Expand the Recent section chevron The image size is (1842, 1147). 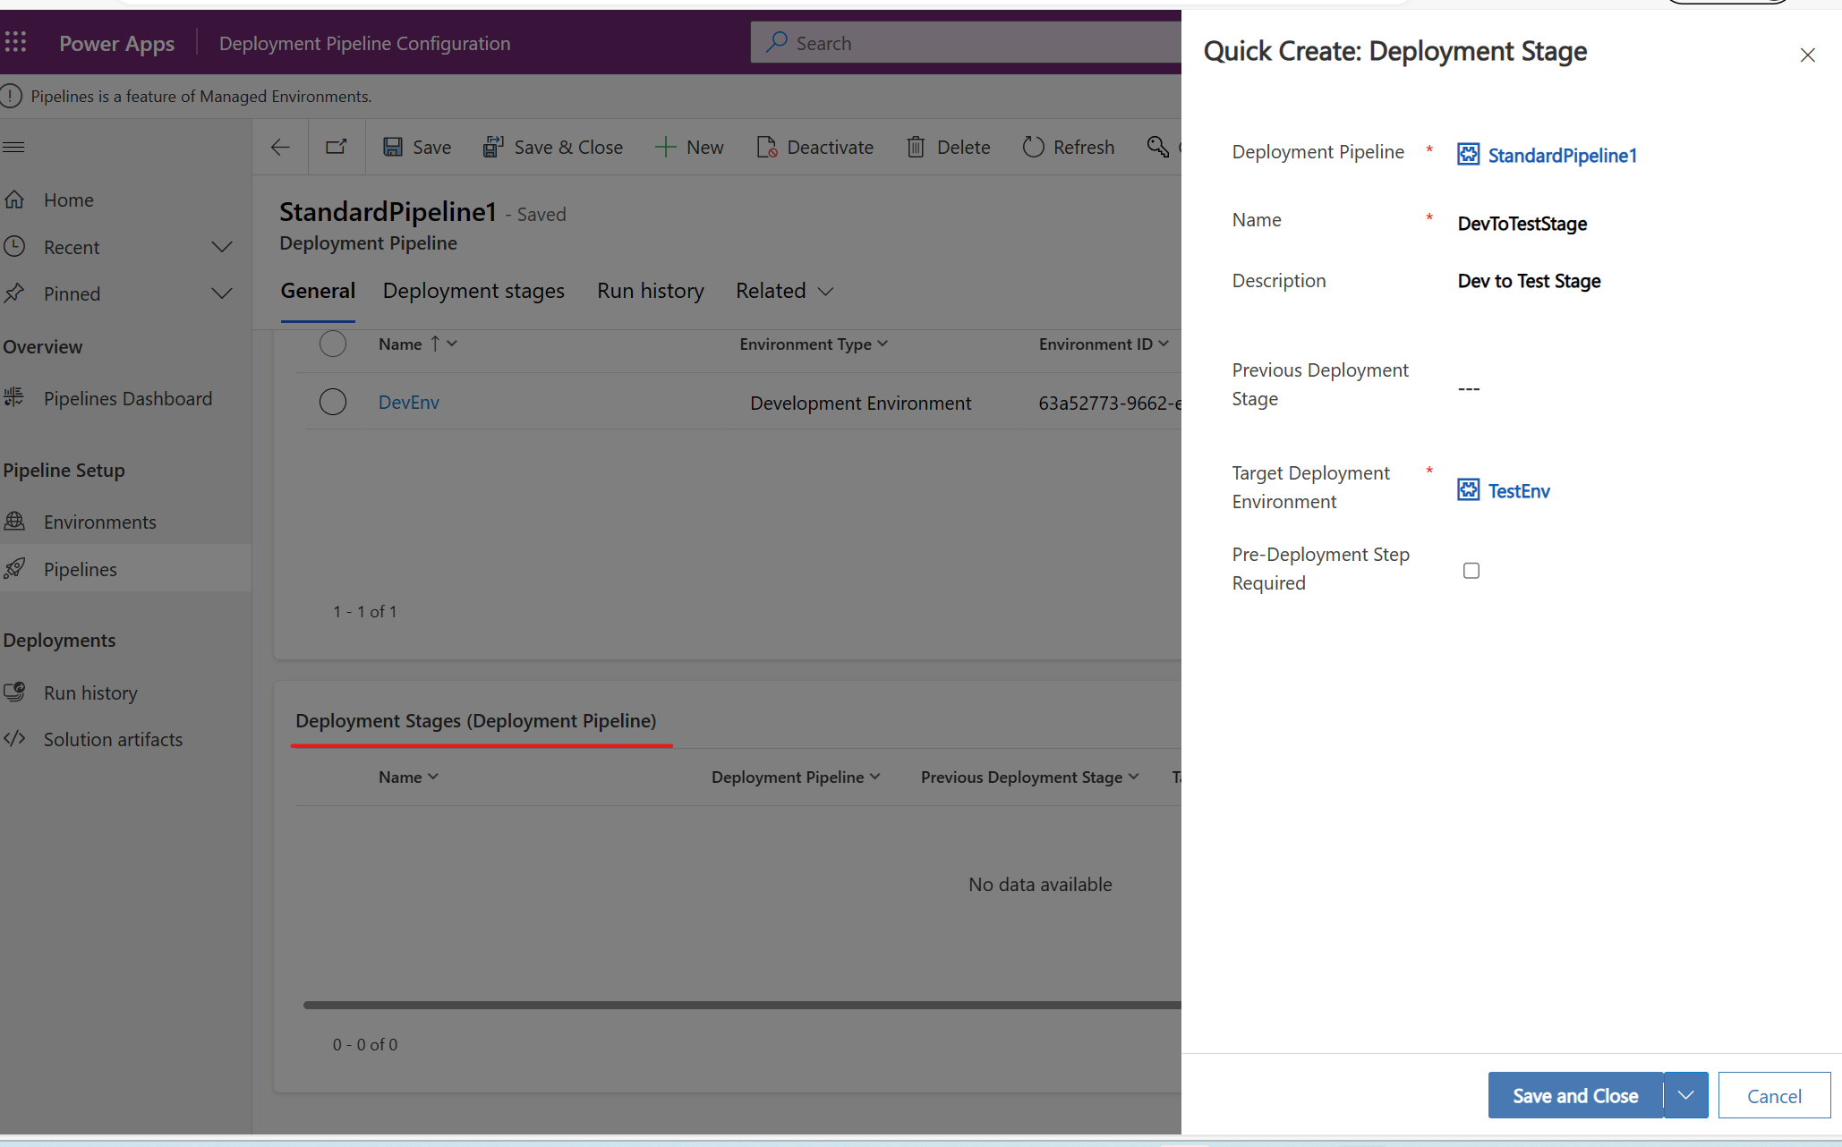point(222,247)
